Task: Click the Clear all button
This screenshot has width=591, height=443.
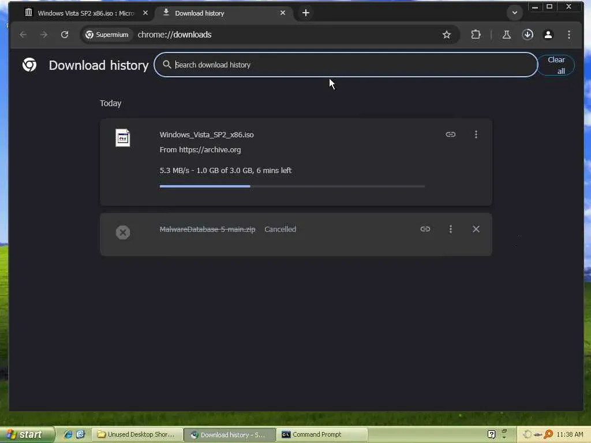Action: 556,65
